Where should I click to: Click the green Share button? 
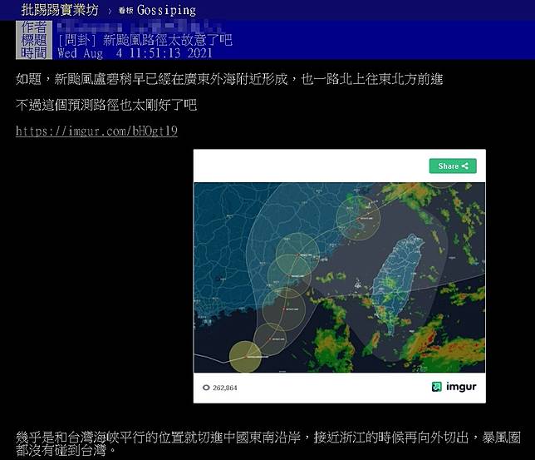(x=453, y=166)
